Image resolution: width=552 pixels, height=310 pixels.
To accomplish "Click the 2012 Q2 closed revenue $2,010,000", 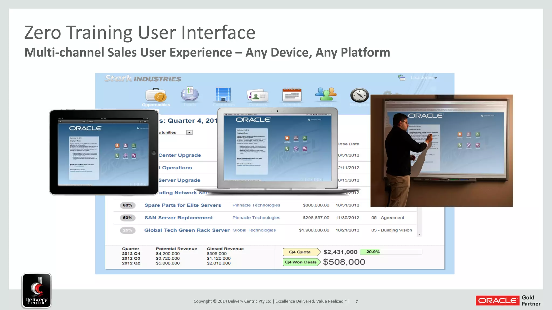I will [x=219, y=263].
